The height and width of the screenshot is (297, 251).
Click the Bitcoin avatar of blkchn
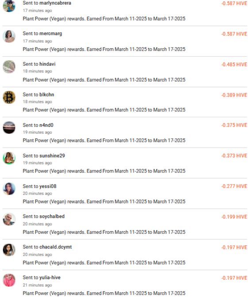(9, 97)
